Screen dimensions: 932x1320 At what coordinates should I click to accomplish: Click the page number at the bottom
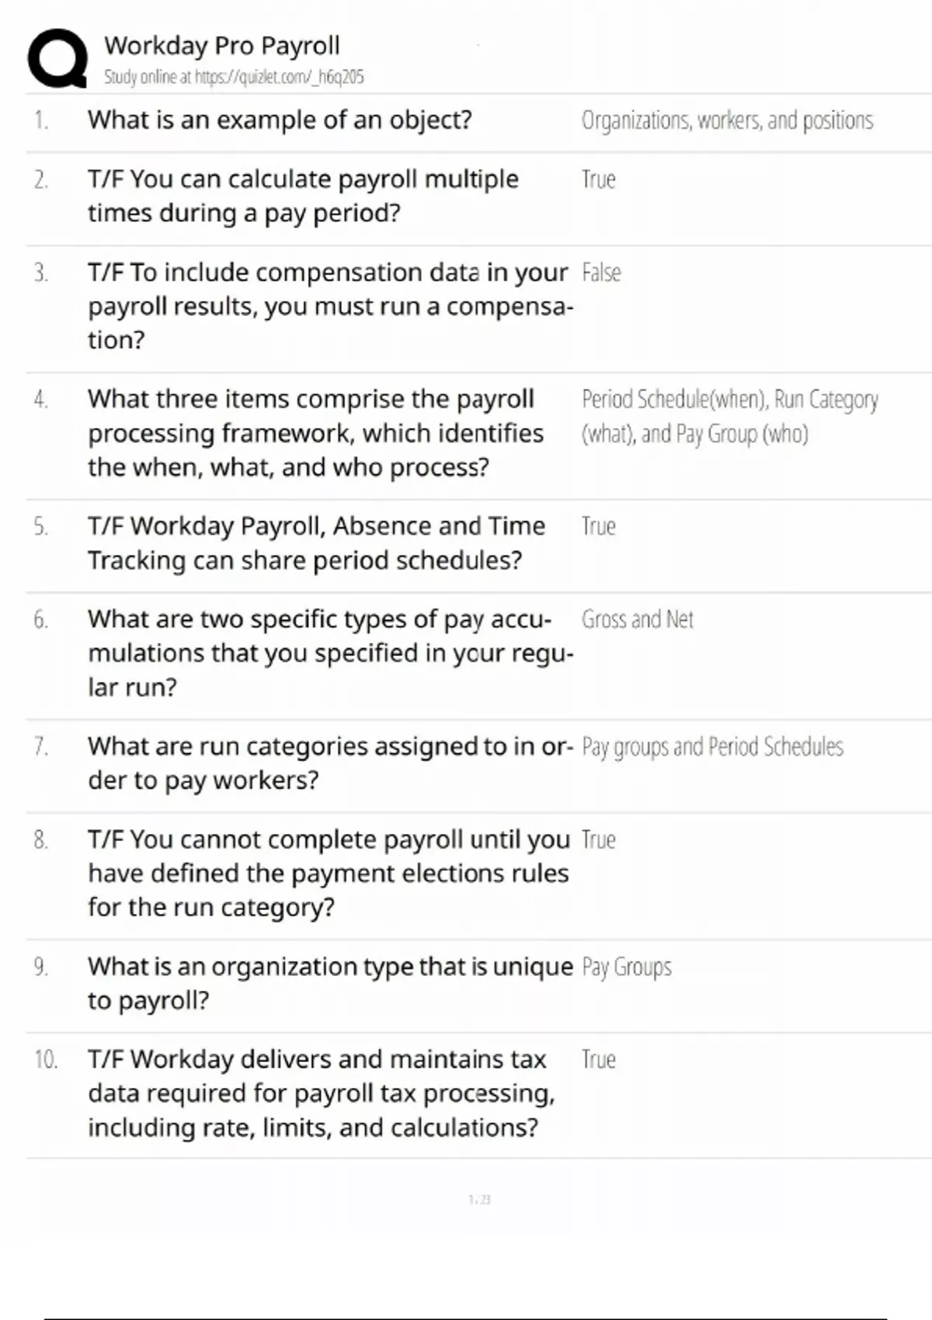click(479, 1200)
